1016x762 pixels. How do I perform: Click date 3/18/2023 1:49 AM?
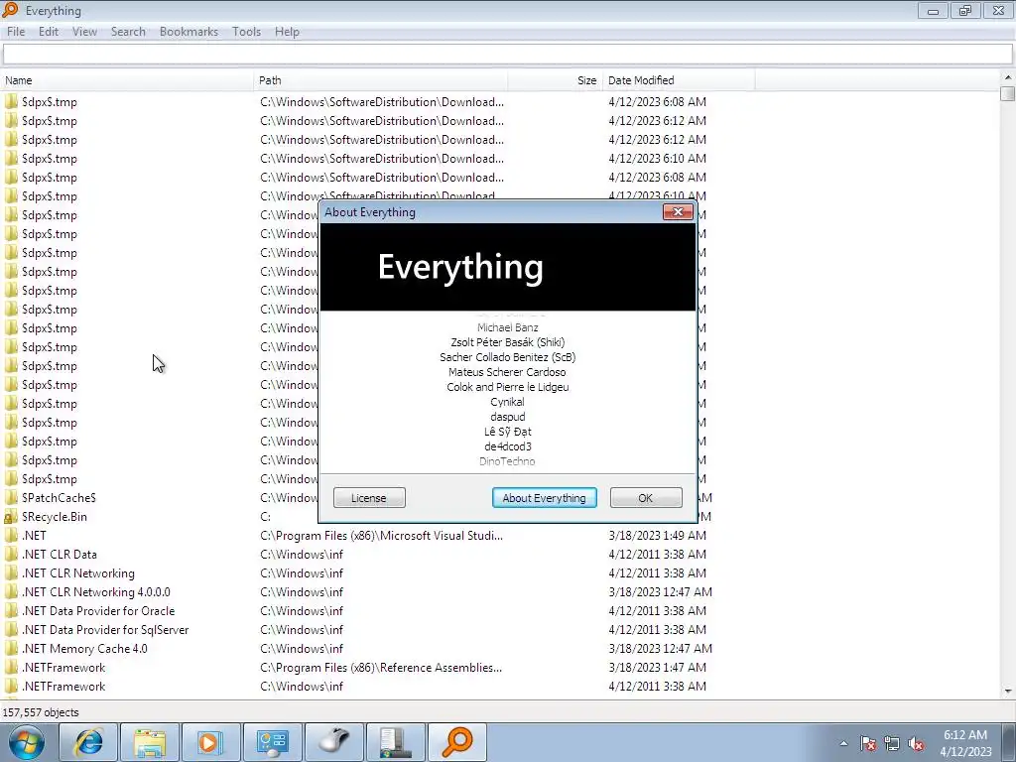point(657,535)
